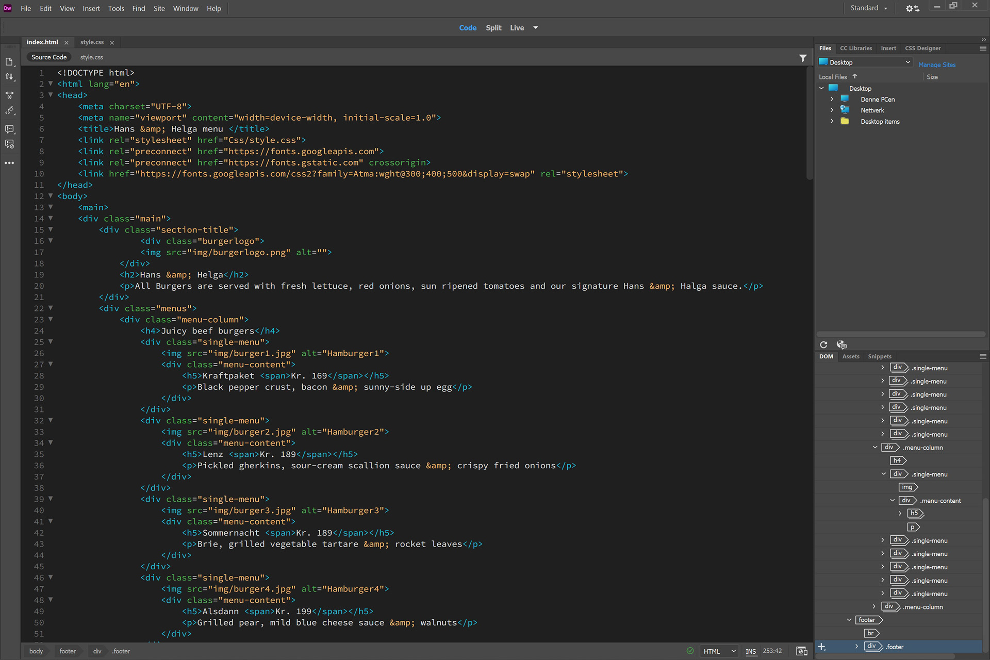The height and width of the screenshot is (660, 990).
Task: Open the File menu
Action: coord(26,8)
